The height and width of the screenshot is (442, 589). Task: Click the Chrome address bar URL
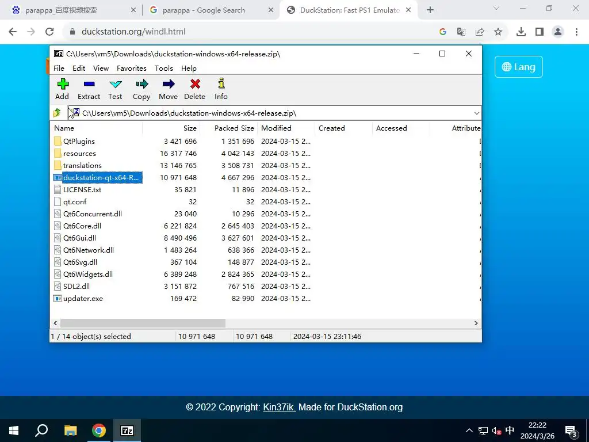[133, 32]
